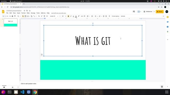
Task: Decrease font size with minus button
Action: (x=60, y=16)
